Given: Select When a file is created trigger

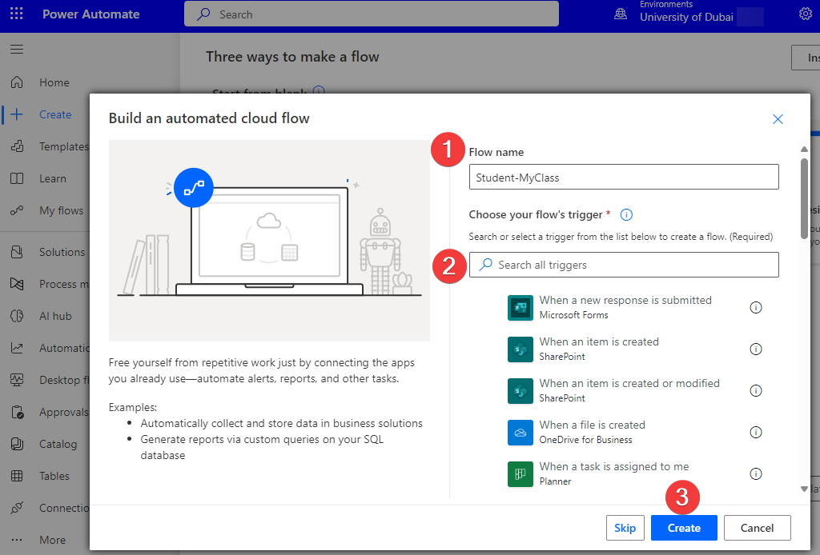Looking at the screenshot, I should click(x=592, y=432).
